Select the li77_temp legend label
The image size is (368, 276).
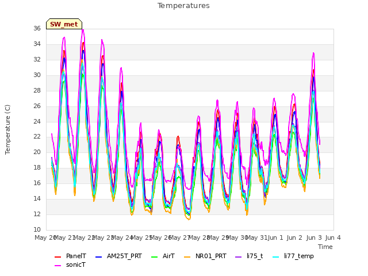(299, 256)
